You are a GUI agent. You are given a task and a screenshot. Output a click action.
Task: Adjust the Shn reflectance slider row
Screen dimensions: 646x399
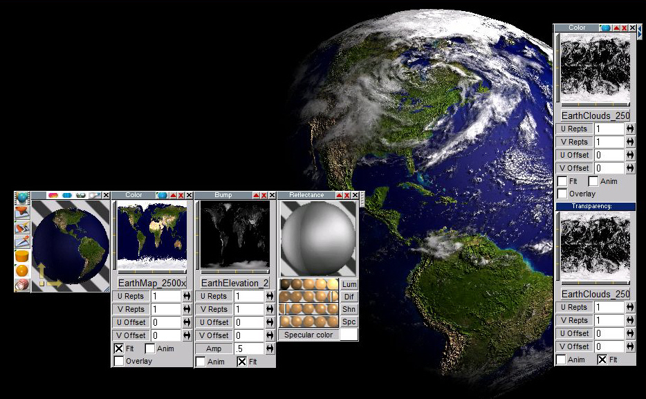click(309, 309)
